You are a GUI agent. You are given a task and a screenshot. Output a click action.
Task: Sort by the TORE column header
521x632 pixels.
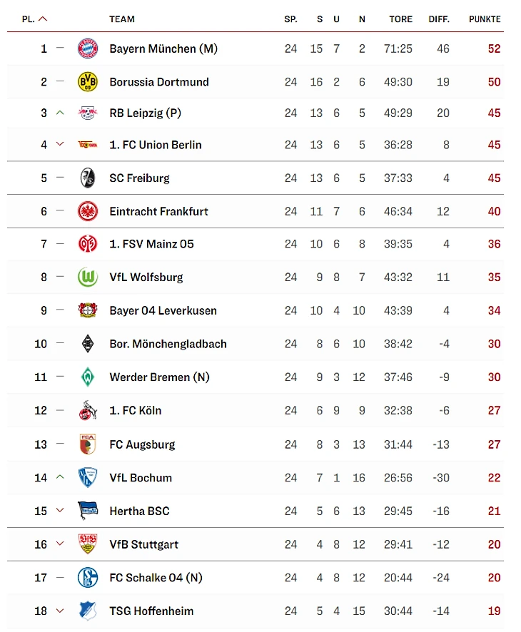click(x=400, y=19)
